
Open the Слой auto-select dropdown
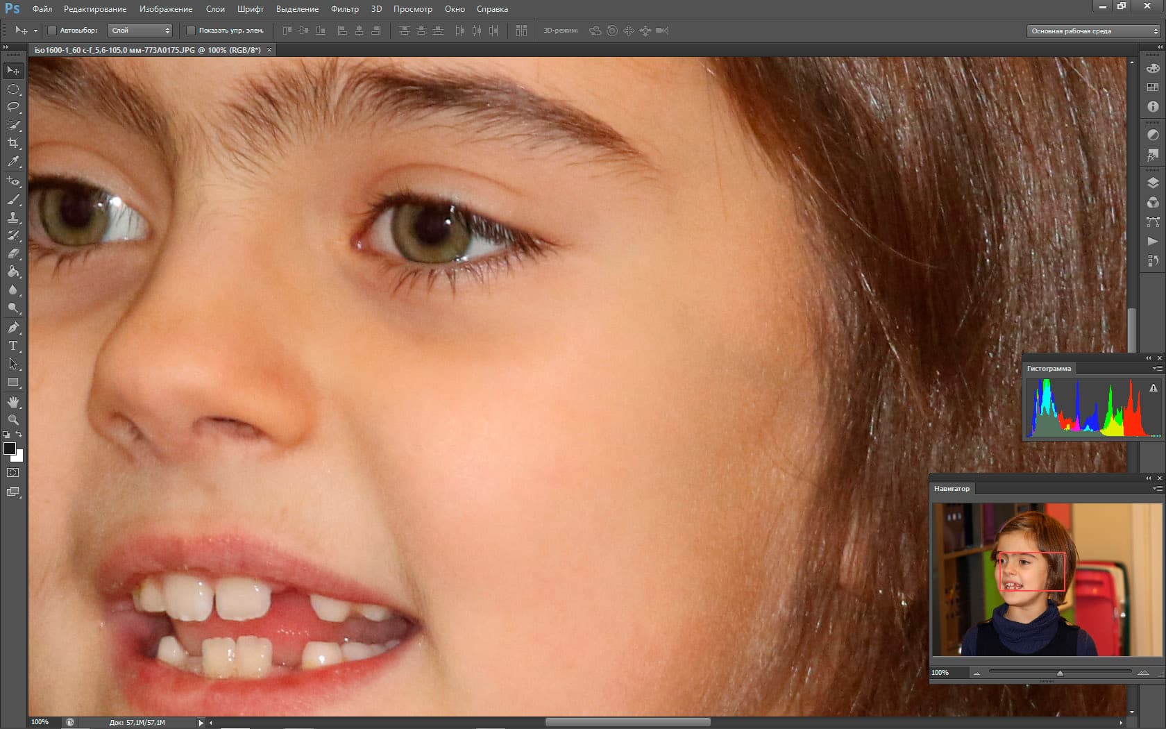140,31
